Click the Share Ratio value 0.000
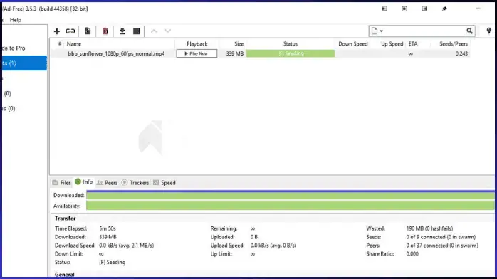The width and height of the screenshot is (497, 279). coord(412,253)
